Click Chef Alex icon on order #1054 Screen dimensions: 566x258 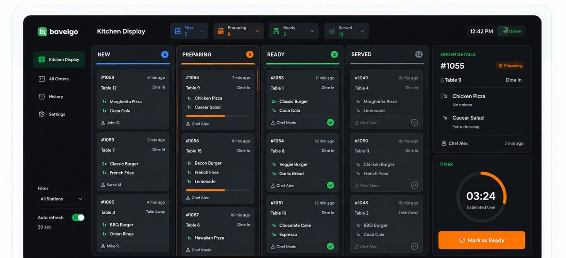[x=273, y=186]
